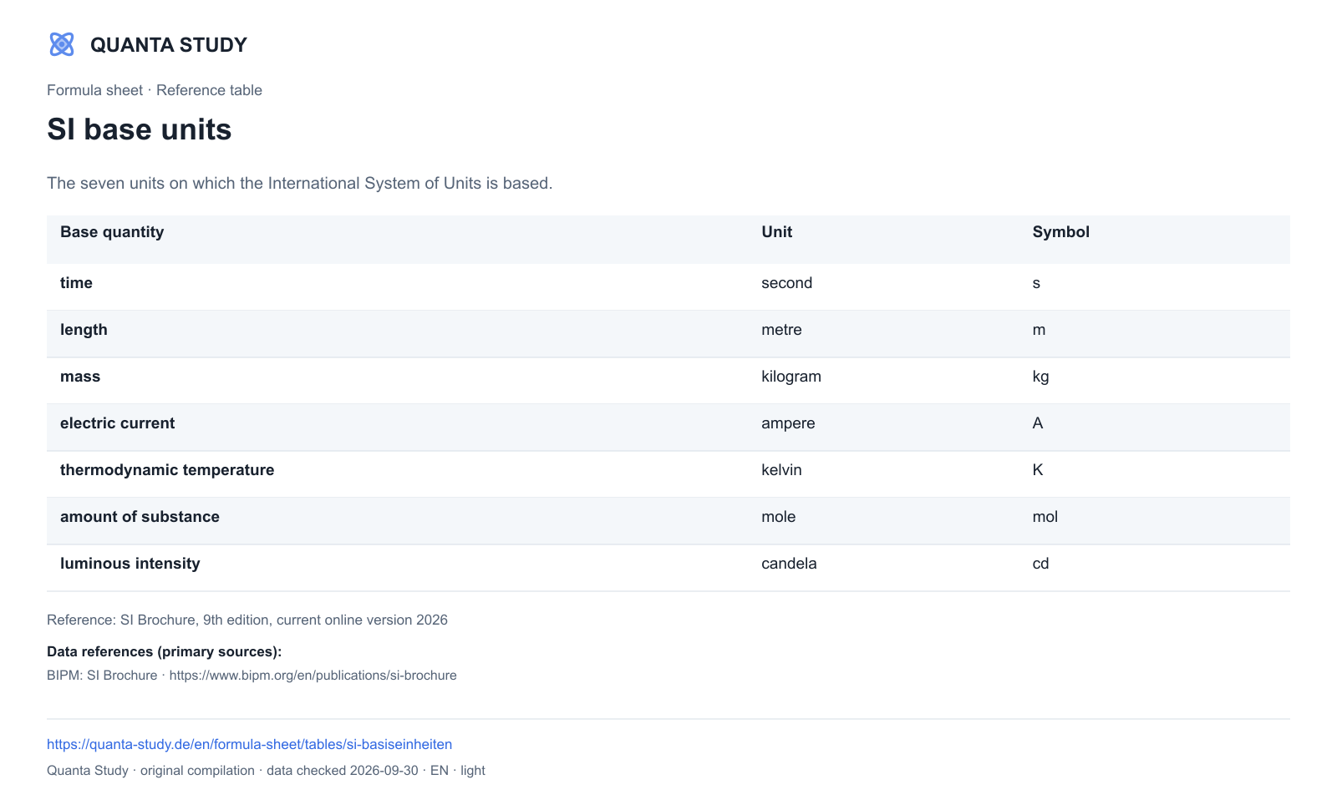Click the 'The seven units' description sentence
Viewport: 1337px width, 810px height.
[299, 183]
